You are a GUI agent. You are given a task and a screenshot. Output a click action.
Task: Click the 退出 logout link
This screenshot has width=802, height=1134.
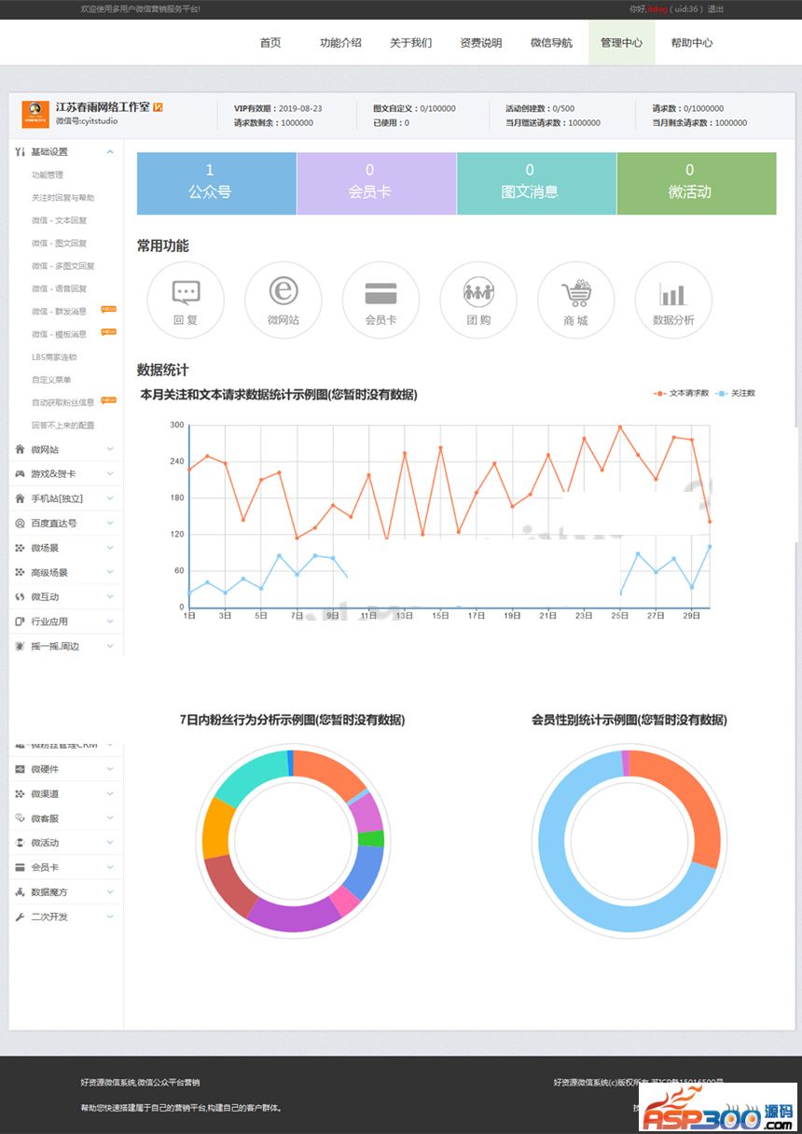coord(715,8)
